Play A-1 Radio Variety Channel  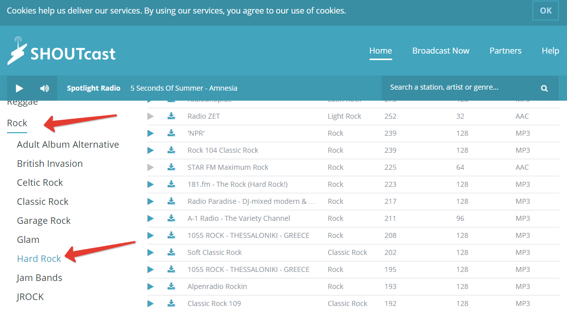point(151,218)
